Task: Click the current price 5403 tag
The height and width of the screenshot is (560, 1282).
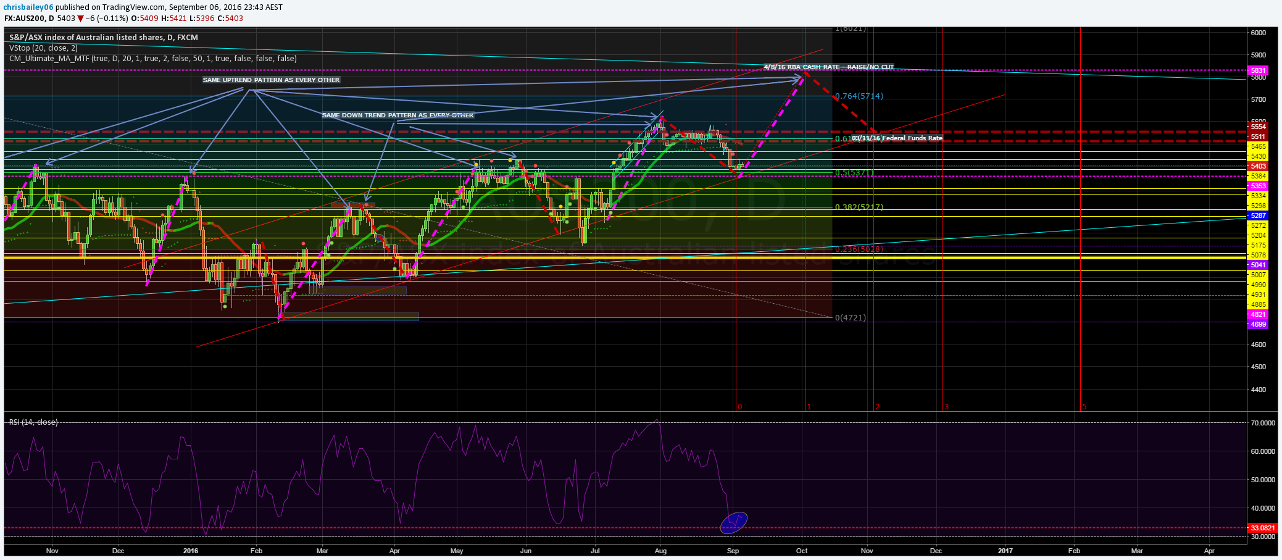Action: pos(1259,166)
